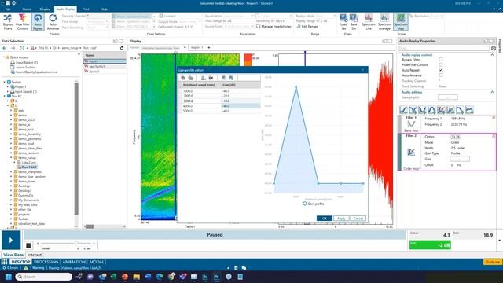Click the Save Set filters icon
The height and width of the screenshot is (283, 503).
pos(354,22)
